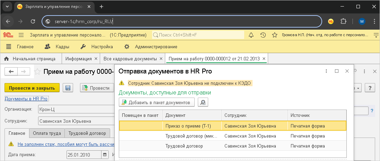The width and height of the screenshot is (380, 161).
Task: Click user name Громова Н.П.
Action: [x=325, y=35]
